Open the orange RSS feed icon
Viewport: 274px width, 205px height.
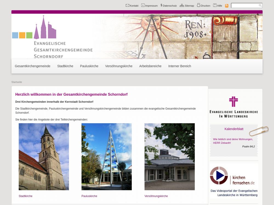227,6
